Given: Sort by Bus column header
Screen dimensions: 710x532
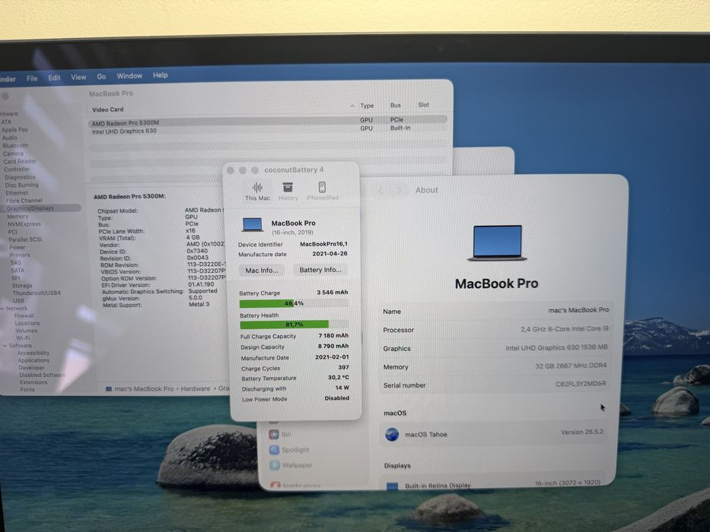Looking at the screenshot, I should pos(395,105).
